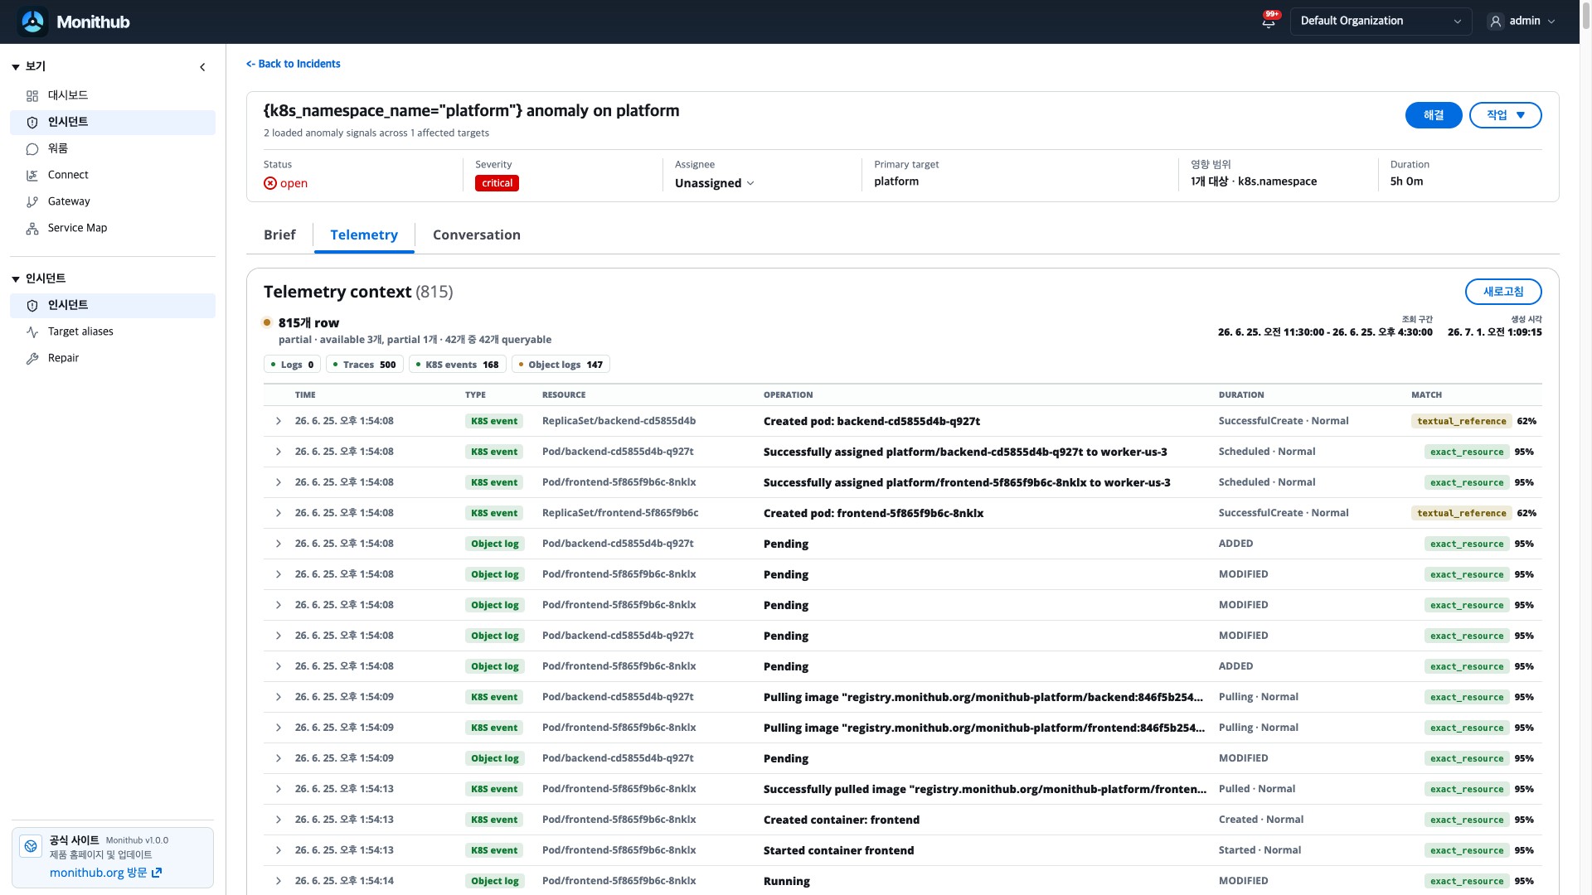1592x895 pixels.
Task: Filter by Traces 500 chip
Action: point(364,365)
